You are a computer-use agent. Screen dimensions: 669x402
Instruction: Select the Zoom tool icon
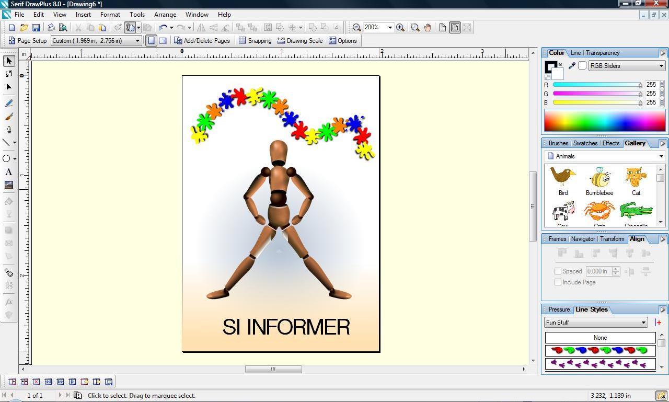click(416, 27)
